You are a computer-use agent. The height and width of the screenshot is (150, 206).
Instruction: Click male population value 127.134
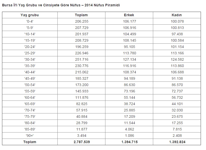click(129, 60)
